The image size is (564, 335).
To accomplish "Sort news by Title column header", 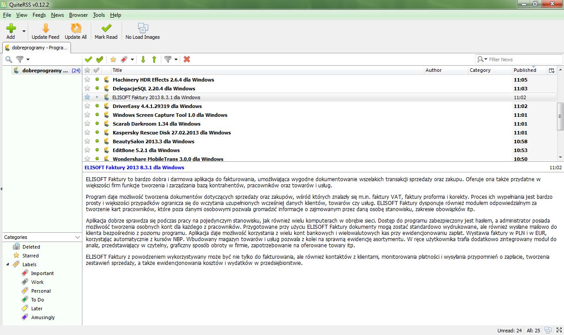I will click(267, 70).
